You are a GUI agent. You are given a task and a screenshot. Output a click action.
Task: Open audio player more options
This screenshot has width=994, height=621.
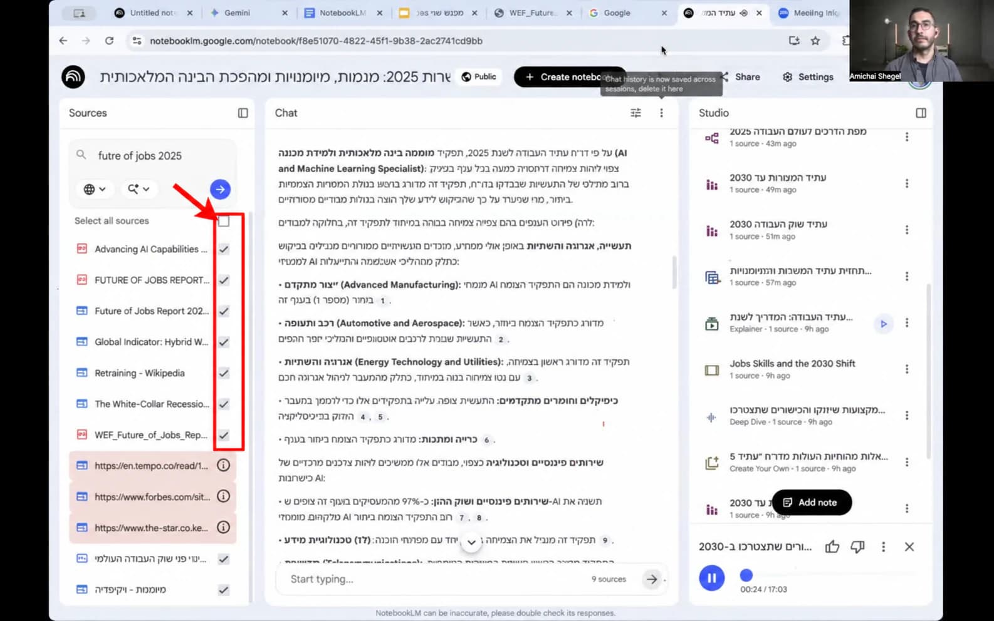pos(884,547)
